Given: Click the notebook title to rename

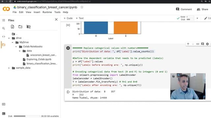Looking at the screenshot, I should [x=47, y=7].
